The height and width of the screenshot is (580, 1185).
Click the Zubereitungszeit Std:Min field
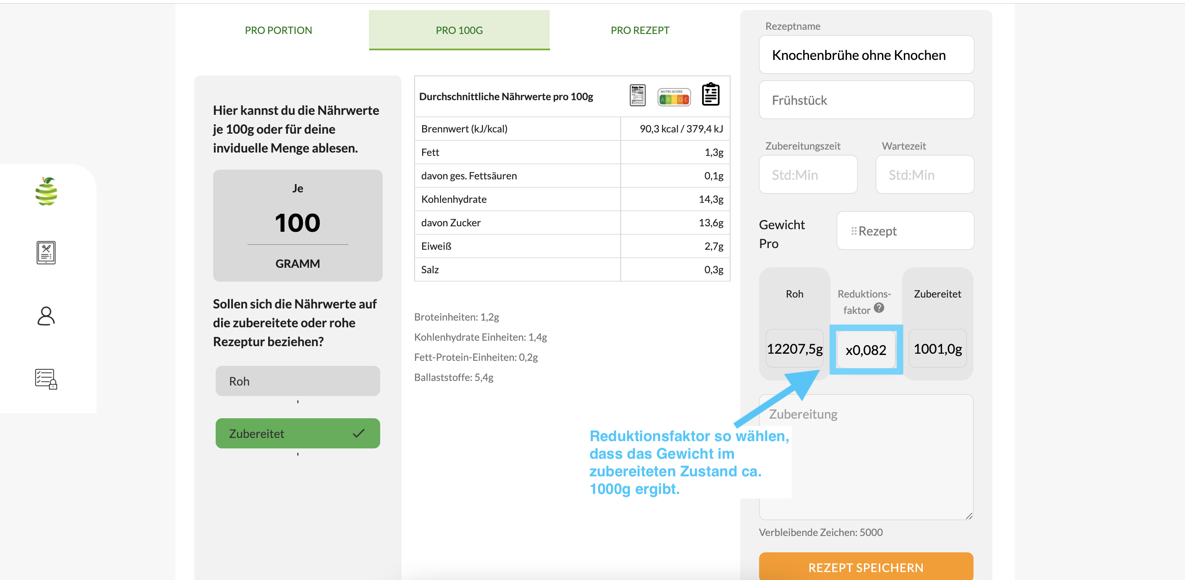pyautogui.click(x=808, y=175)
